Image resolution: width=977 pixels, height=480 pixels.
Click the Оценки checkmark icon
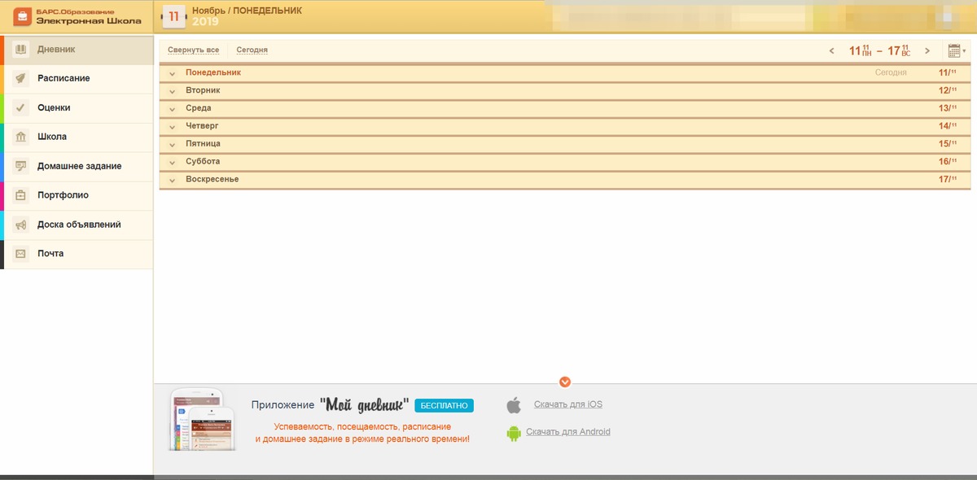(21, 107)
